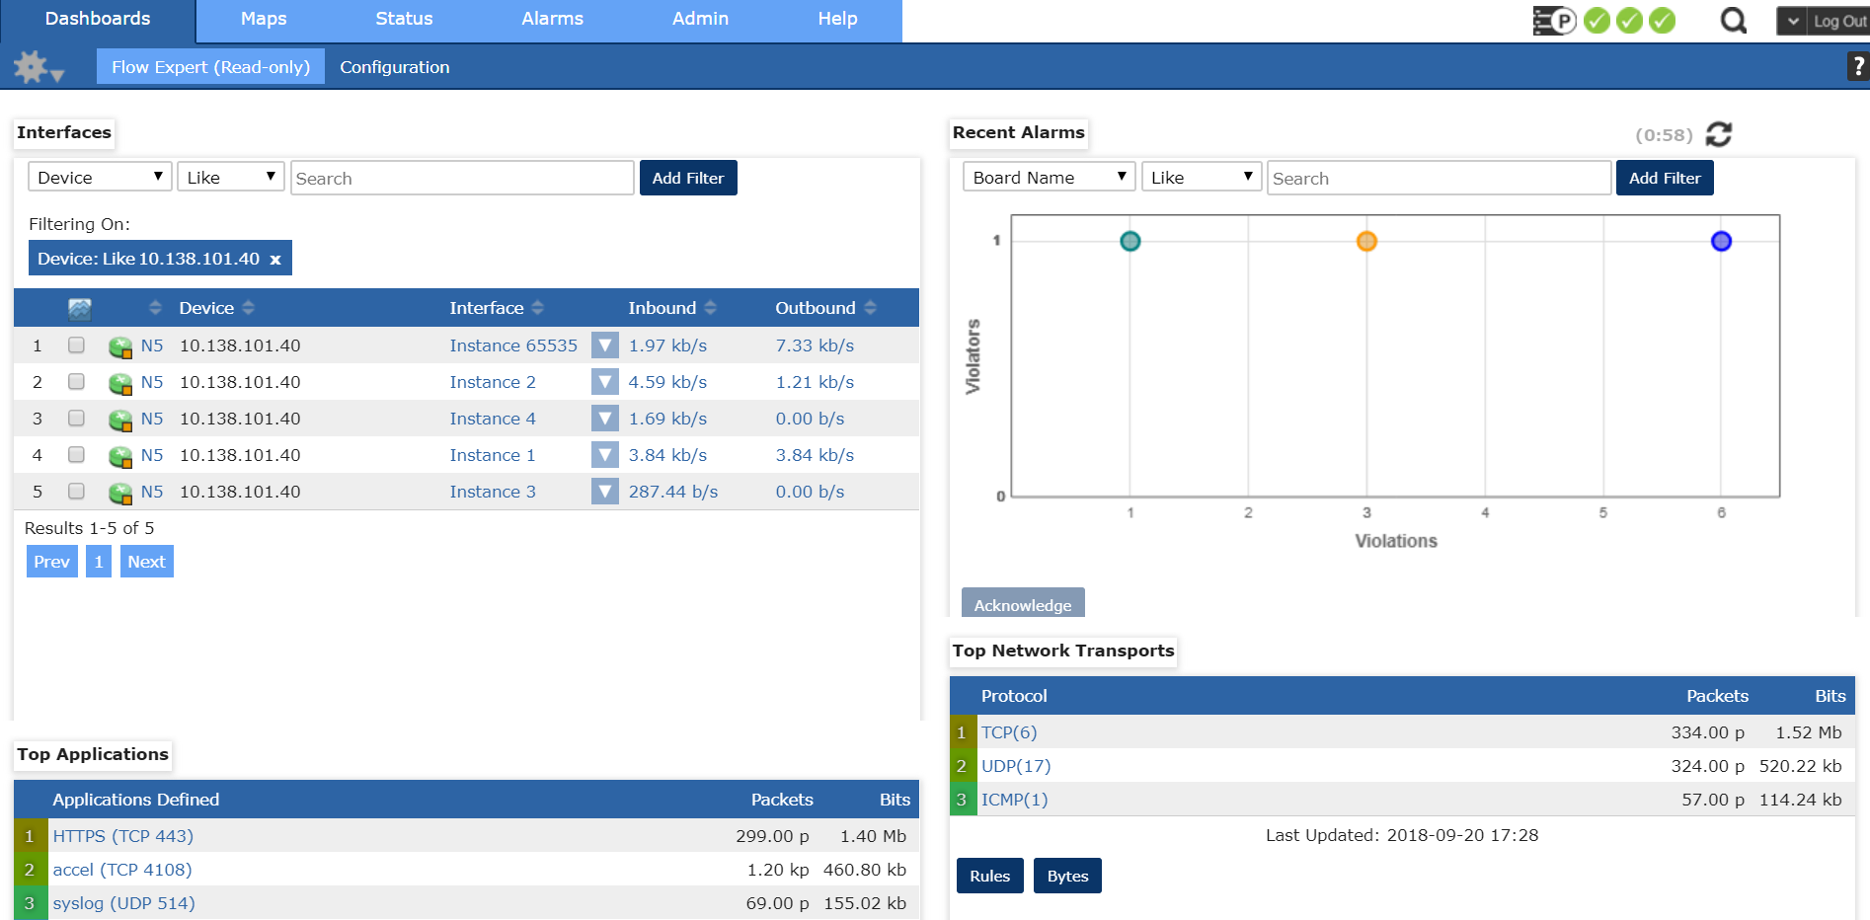Expand the arrow menu for Instance 4
Viewport: 1870px width, 920px height.
click(x=604, y=419)
